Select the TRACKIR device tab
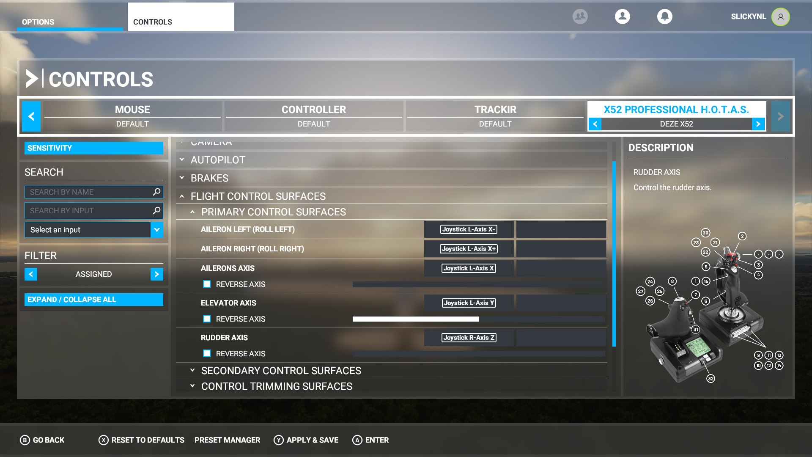The height and width of the screenshot is (457, 812). tap(495, 116)
